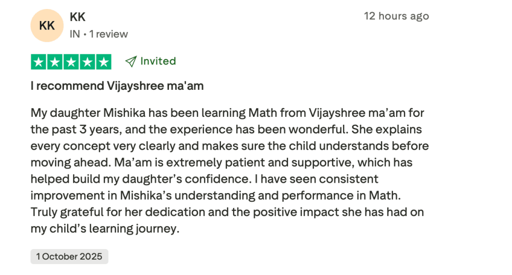The width and height of the screenshot is (512, 275).
Task: Click the paper plane Invited icon
Action: [131, 61]
